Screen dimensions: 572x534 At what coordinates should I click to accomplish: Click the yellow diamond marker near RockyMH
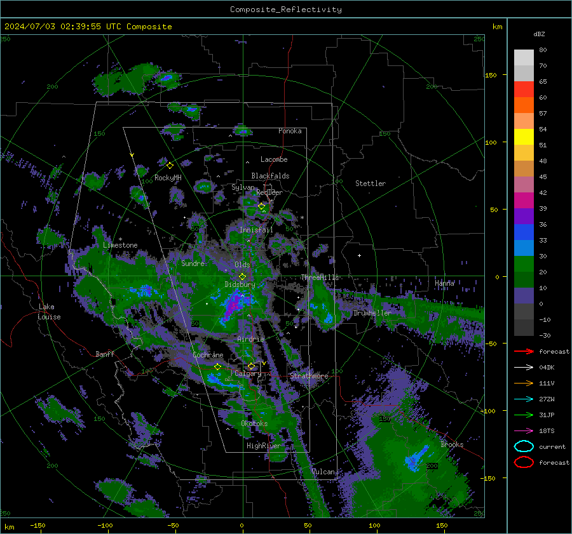[170, 166]
